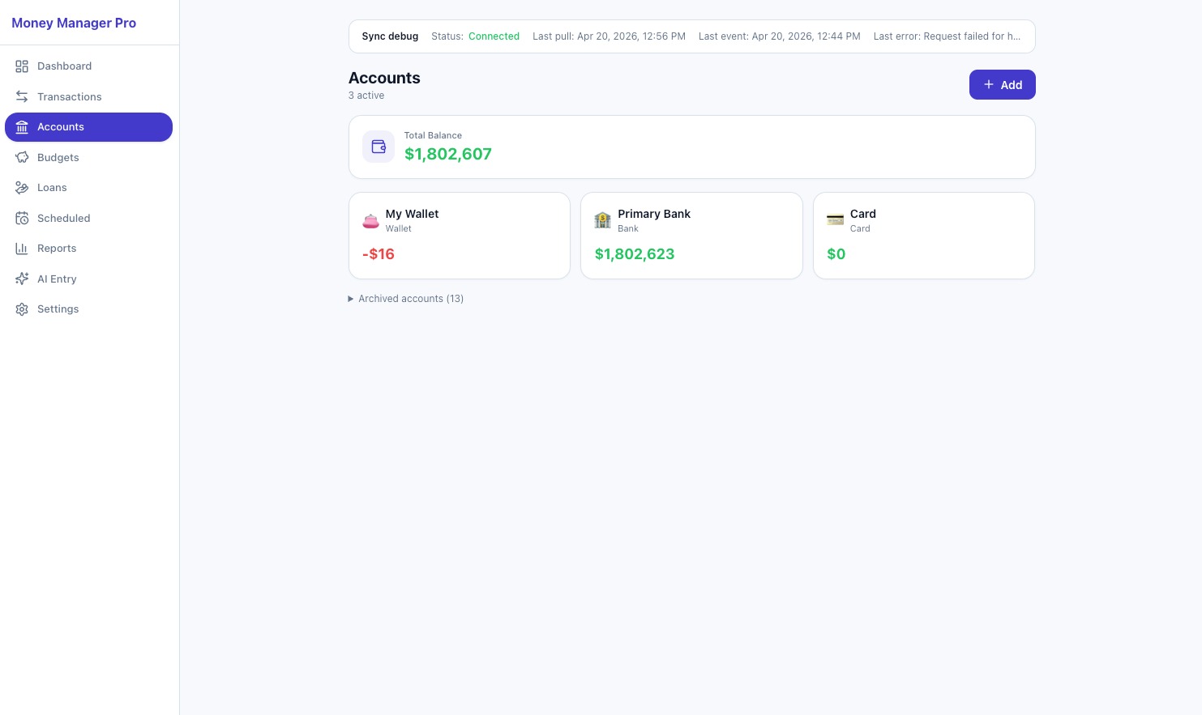Open the Transactions page from sidebar
The width and height of the screenshot is (1202, 715).
[x=69, y=96]
